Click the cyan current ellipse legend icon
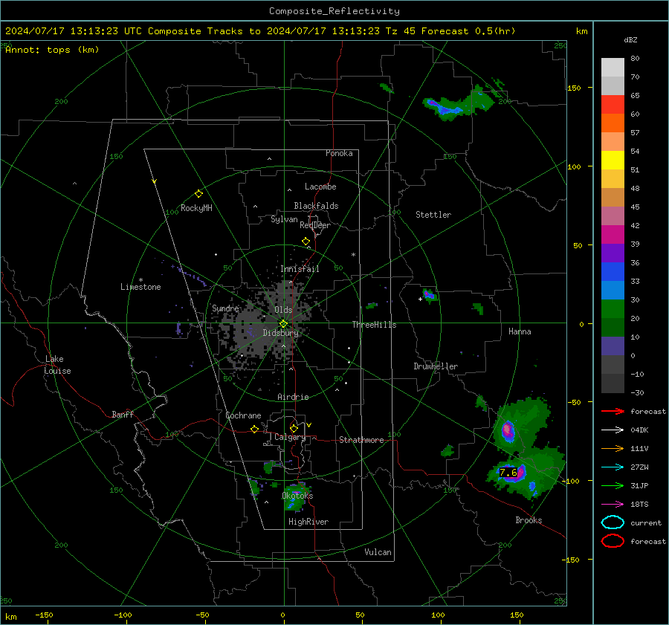669x625 pixels. pos(613,522)
